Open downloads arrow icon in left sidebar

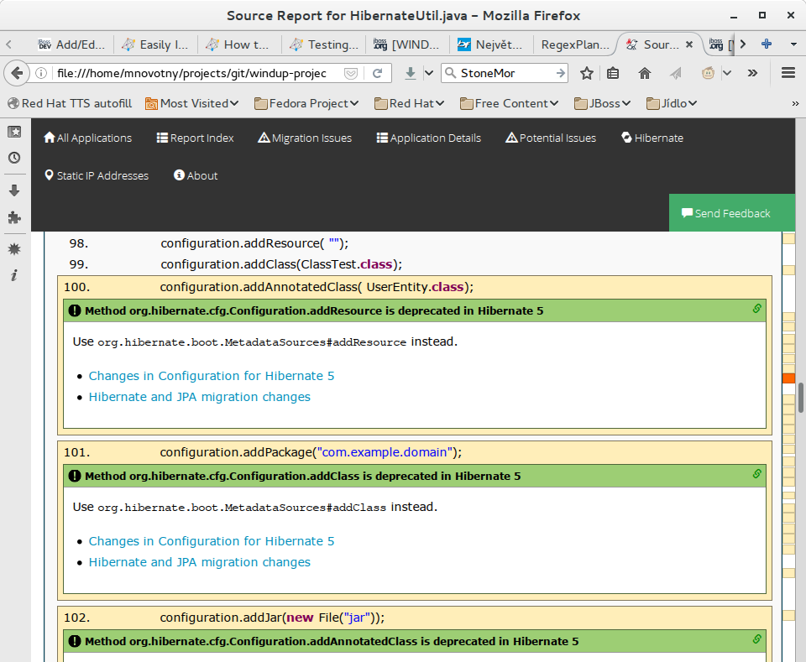(x=14, y=190)
